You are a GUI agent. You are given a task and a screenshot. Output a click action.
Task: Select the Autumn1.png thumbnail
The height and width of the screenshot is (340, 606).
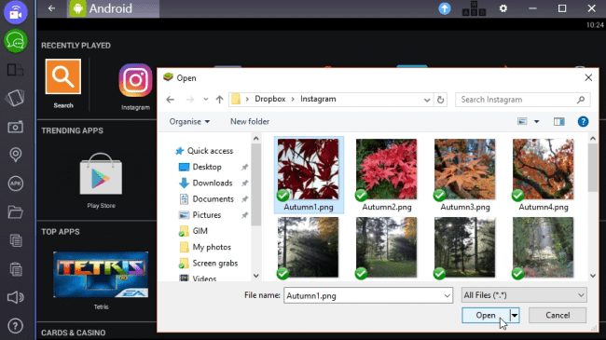(x=308, y=169)
